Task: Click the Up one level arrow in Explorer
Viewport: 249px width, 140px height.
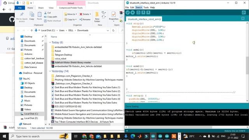Action: [x=32, y=30]
